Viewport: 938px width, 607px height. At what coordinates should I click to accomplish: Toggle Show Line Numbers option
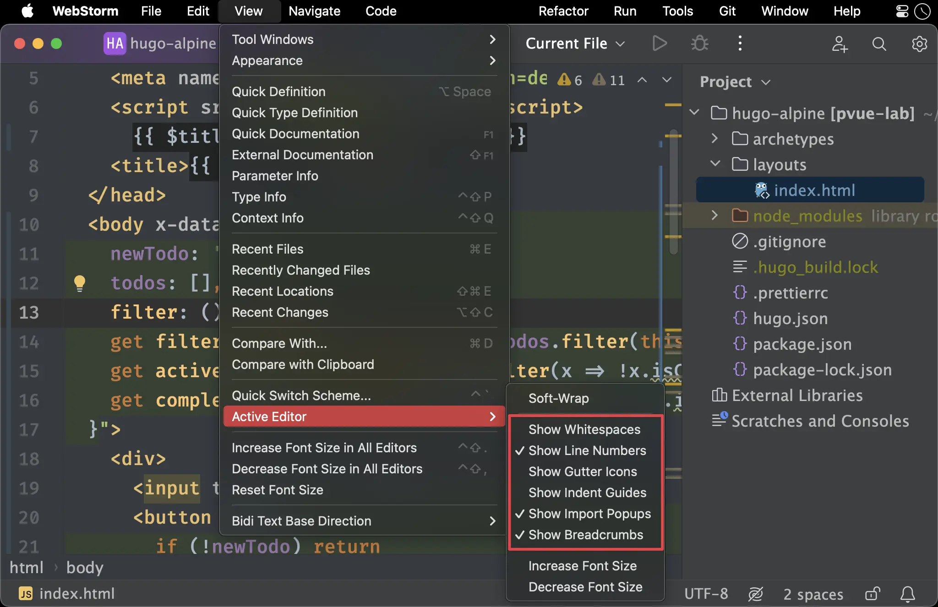click(x=587, y=450)
